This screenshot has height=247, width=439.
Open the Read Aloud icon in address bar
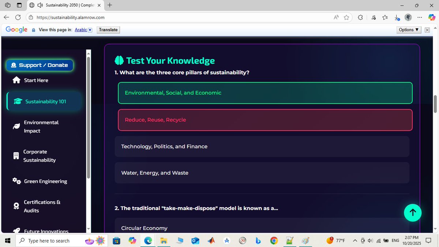point(336,17)
